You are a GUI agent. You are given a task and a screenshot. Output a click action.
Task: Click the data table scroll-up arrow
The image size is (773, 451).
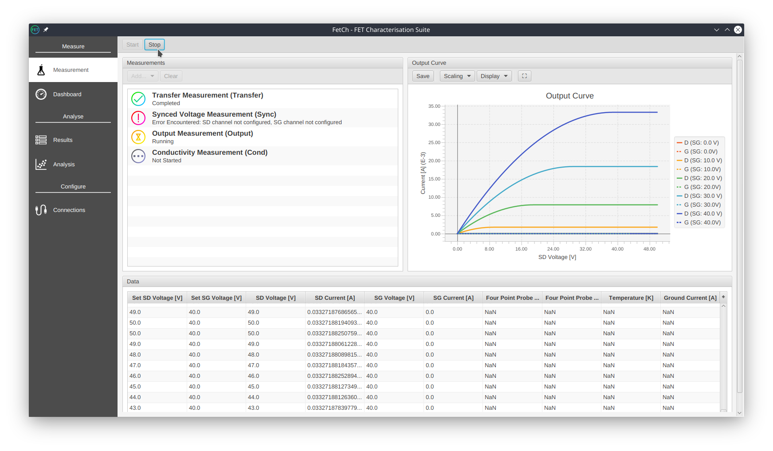(x=723, y=306)
